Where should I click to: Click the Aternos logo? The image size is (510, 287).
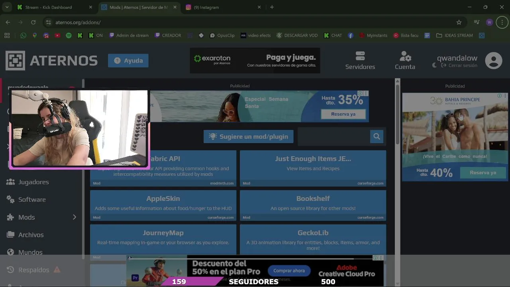tap(51, 61)
